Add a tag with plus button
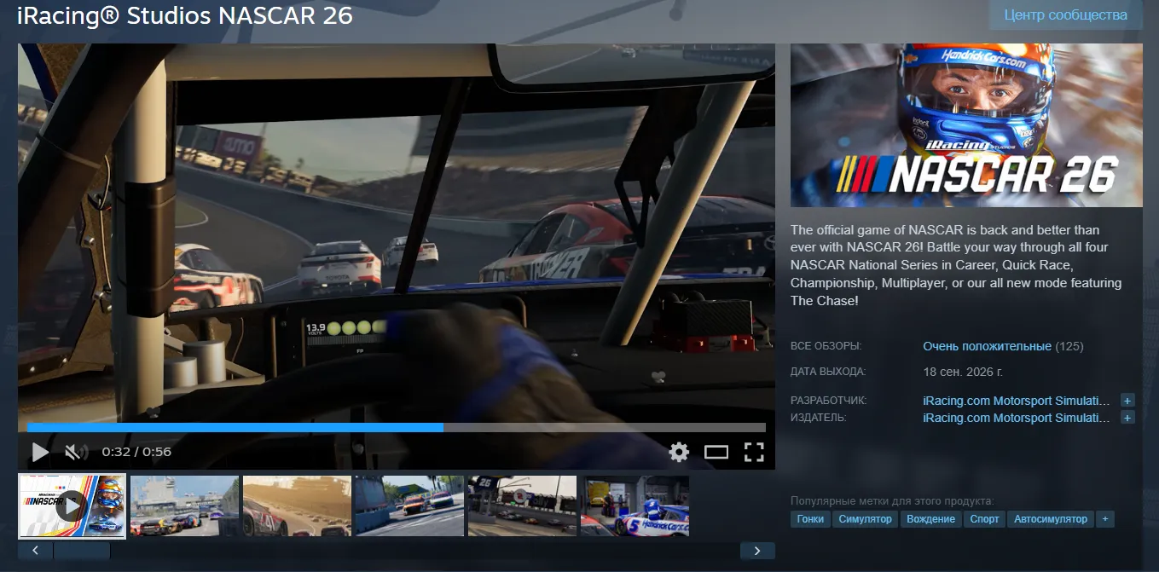The width and height of the screenshot is (1159, 572). coord(1105,519)
